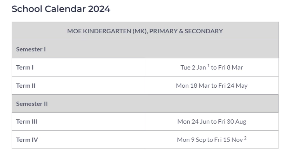This screenshot has height=153, width=291.
Task: Click Fri 8 Mar end date text
Action: tap(230, 68)
